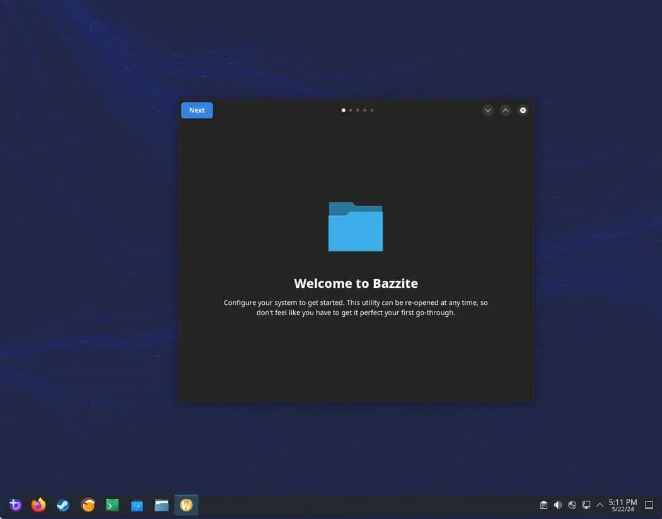Jump to the second page indicator dot
Image resolution: width=662 pixels, height=519 pixels.
click(351, 110)
